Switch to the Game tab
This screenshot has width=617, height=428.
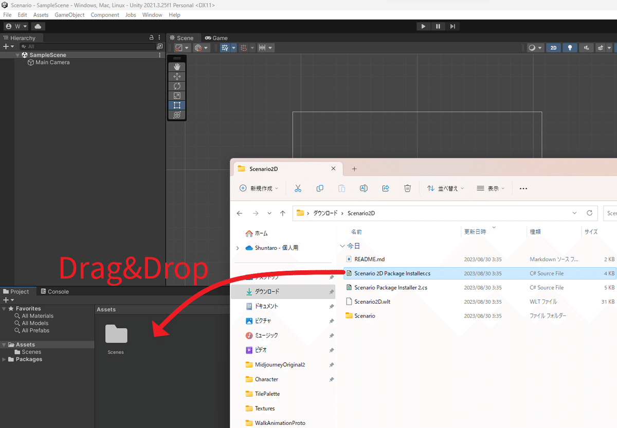click(x=216, y=38)
